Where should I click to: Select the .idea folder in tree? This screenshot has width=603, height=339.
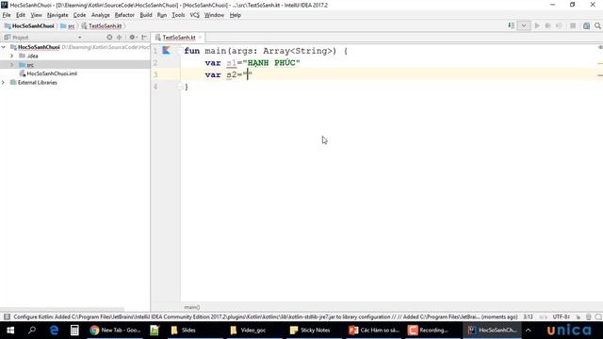tap(32, 56)
